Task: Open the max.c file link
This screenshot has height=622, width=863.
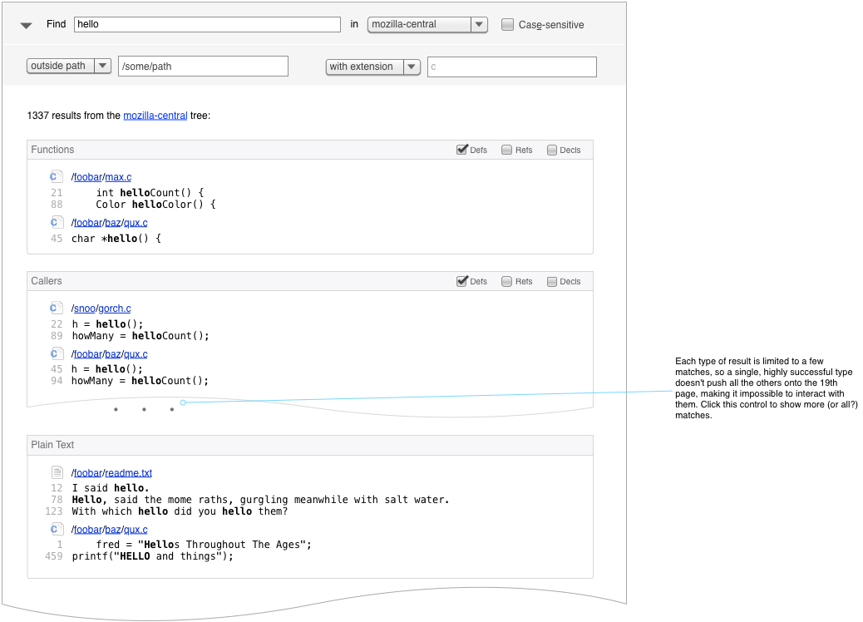Action: click(118, 177)
